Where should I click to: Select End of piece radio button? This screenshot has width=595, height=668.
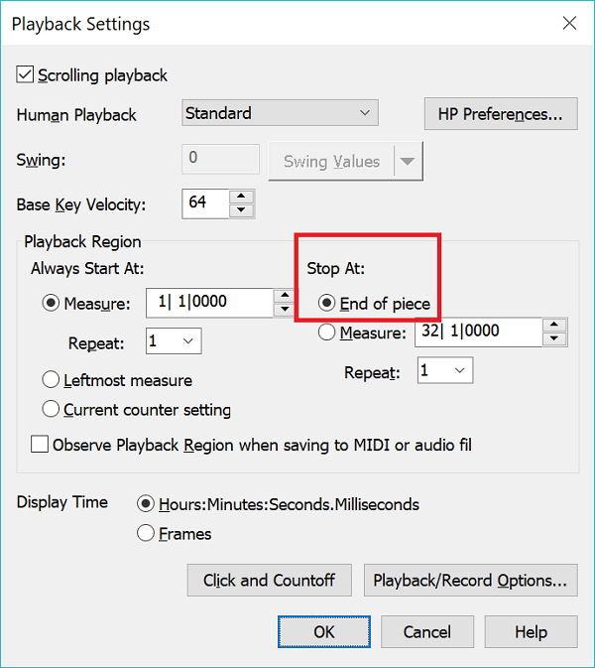tap(325, 304)
